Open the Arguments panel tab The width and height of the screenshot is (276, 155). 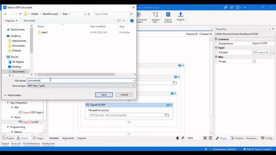[68, 138]
